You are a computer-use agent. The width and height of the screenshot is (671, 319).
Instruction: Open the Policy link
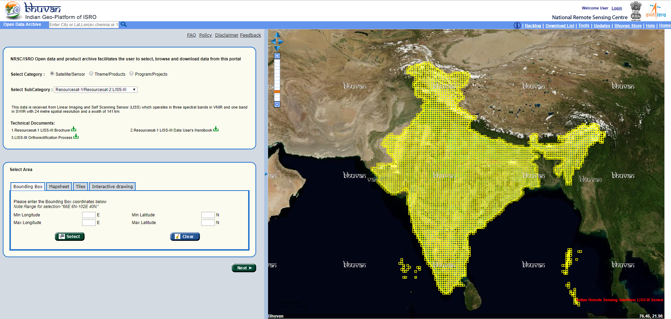[x=205, y=35]
